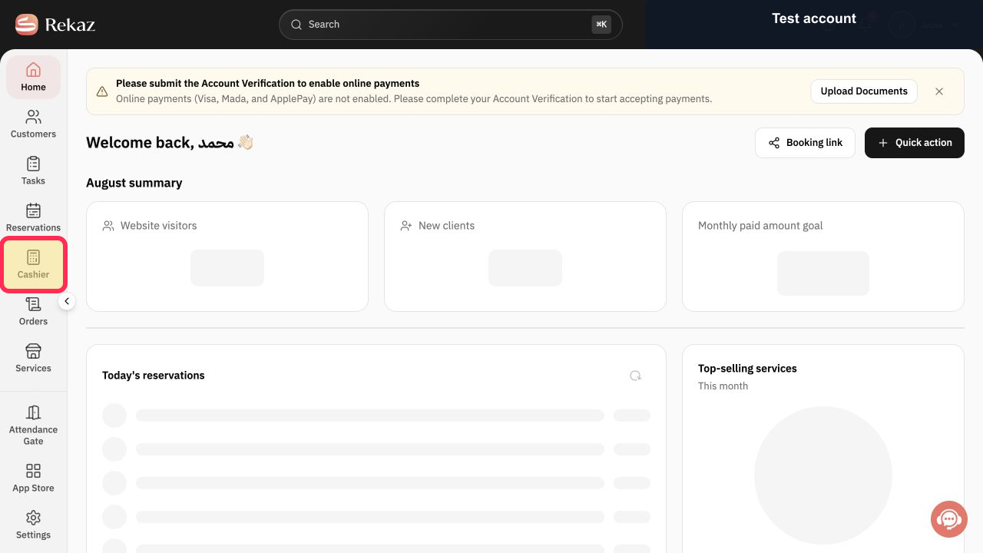
Task: Refresh today's reservations list
Action: click(x=635, y=376)
